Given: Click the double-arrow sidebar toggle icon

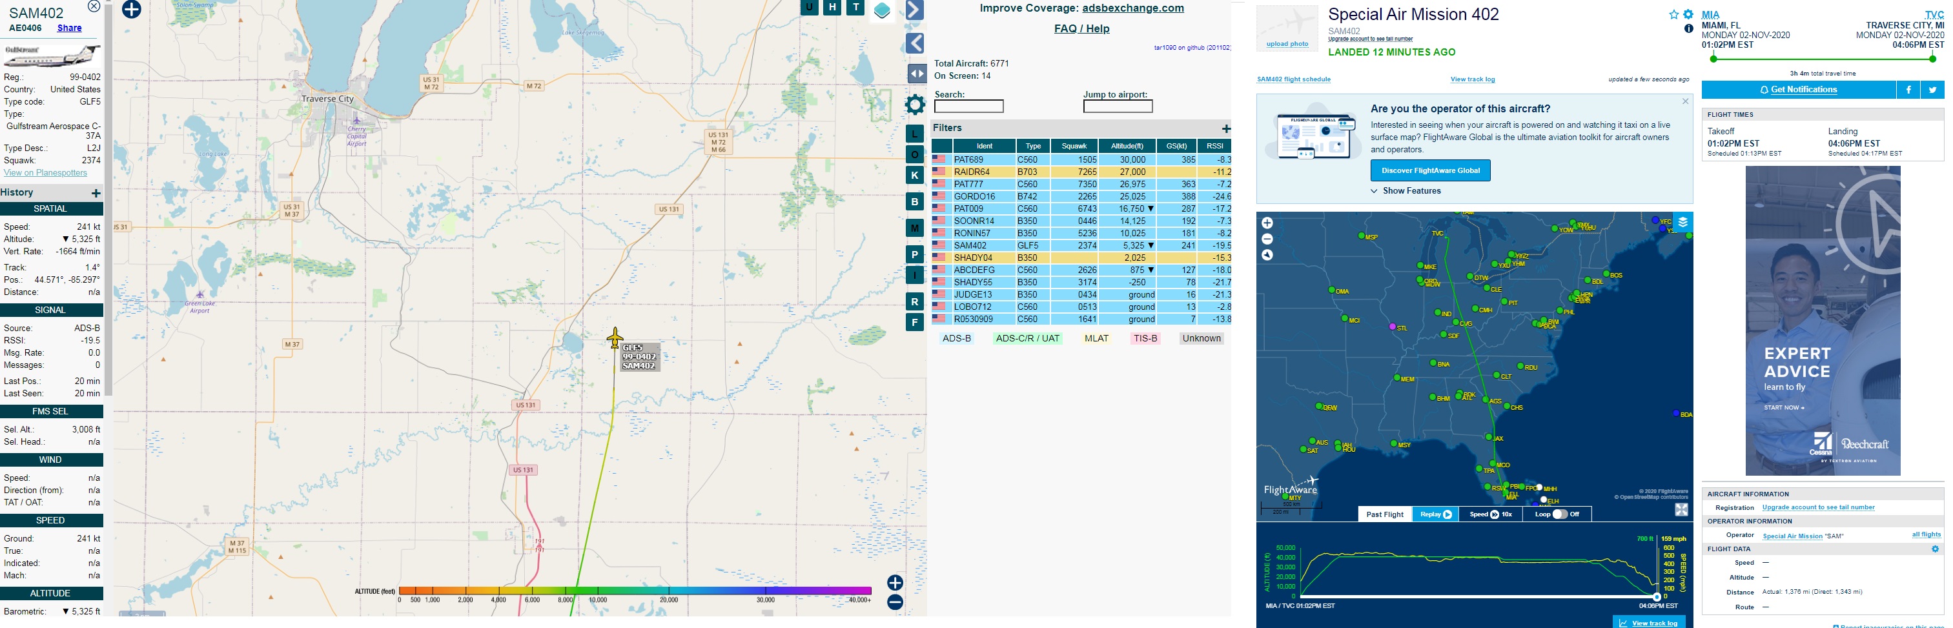Looking at the screenshot, I should tap(917, 74).
